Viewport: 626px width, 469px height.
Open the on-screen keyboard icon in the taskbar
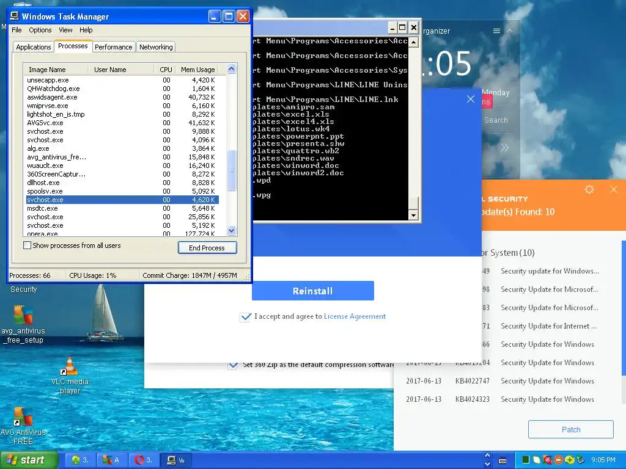click(x=503, y=460)
